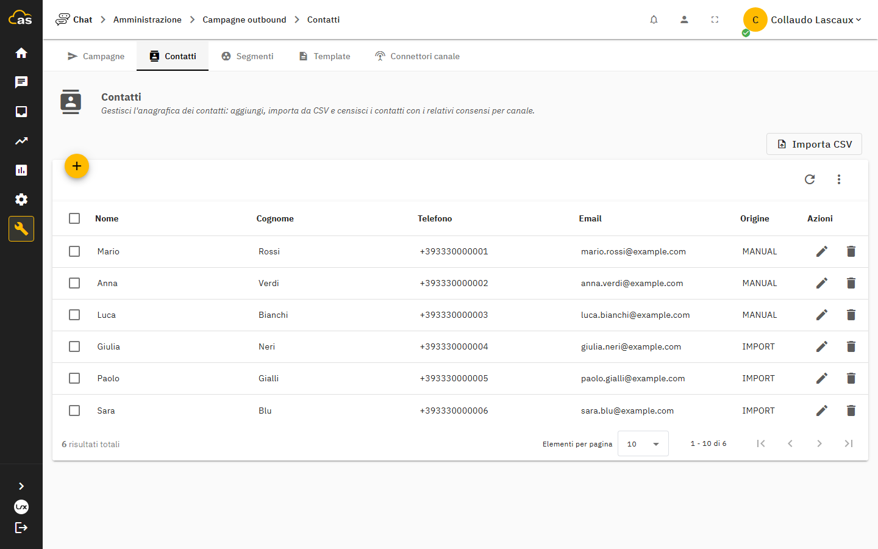This screenshot has width=878, height=549.
Task: Delete the Sara Blu contact
Action: (851, 411)
